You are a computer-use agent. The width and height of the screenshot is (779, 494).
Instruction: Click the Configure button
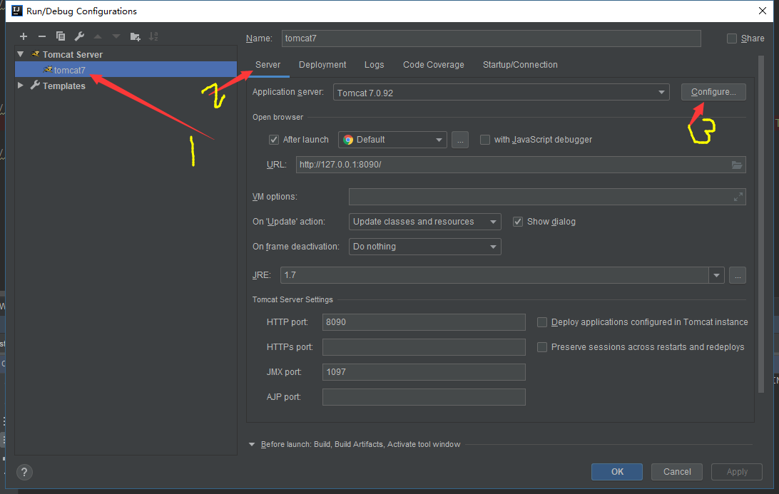[x=713, y=92]
